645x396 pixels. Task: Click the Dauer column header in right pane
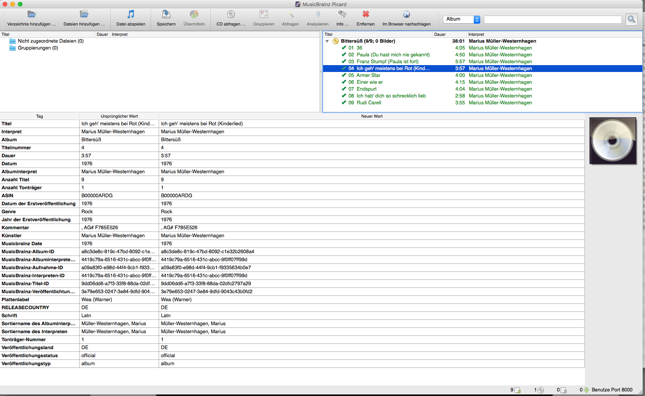[x=450, y=34]
